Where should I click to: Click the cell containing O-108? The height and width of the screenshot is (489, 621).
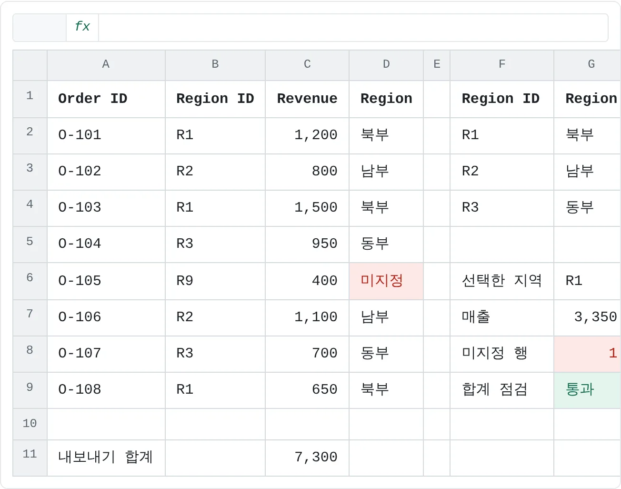(x=106, y=390)
